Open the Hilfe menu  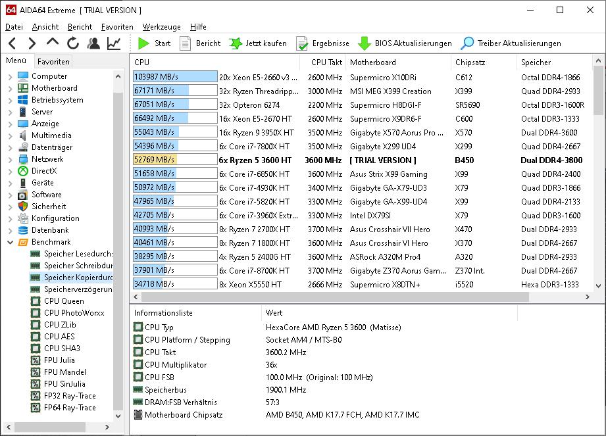coord(198,27)
